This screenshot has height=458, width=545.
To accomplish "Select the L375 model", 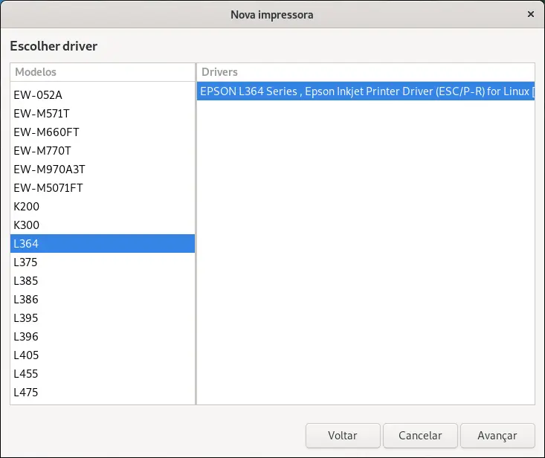I will [x=103, y=262].
